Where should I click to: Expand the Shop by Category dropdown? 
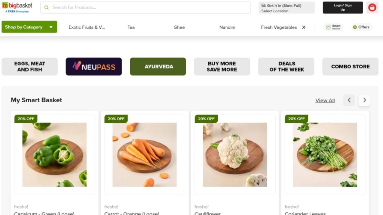pyautogui.click(x=29, y=27)
